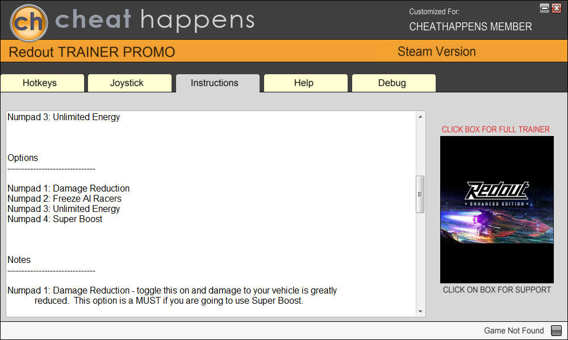The image size is (568, 340).
Task: Click the 'Game Not Found' status text
Action: pyautogui.click(x=514, y=330)
